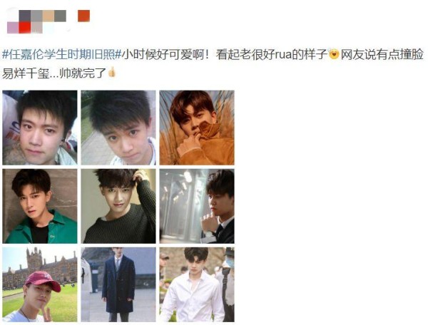Click the red badge next to username
The height and width of the screenshot is (325, 428).
(x=83, y=16)
